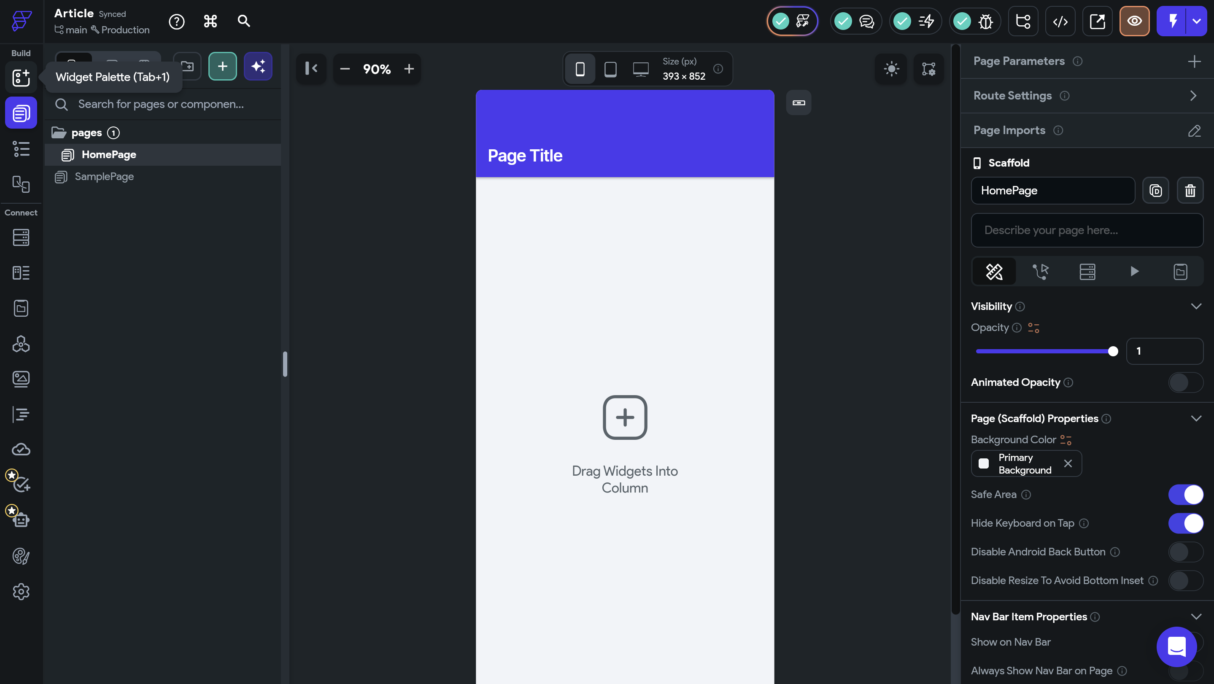Viewport: 1214px width, 684px height.
Task: Click the Widget Tree sidebar icon
Action: (x=21, y=149)
